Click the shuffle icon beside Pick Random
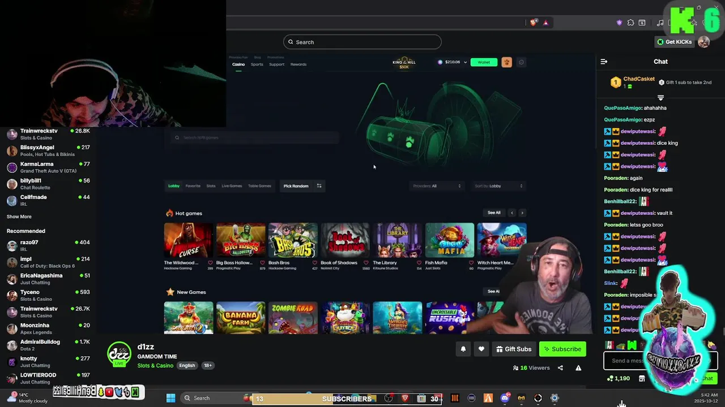725x407 pixels. 319,186
